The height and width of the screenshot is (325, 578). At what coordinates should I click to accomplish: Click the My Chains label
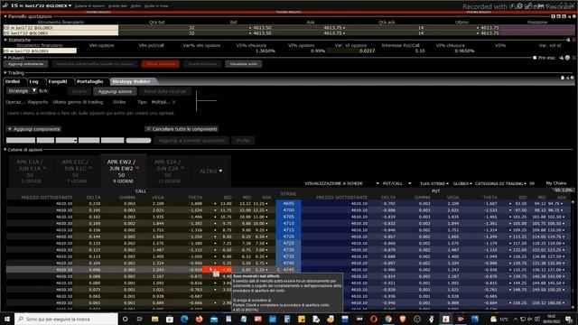556,183
